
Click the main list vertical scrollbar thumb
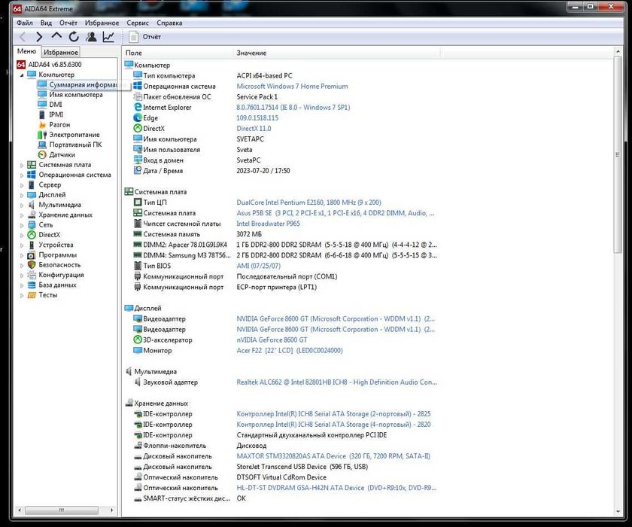pos(618,154)
